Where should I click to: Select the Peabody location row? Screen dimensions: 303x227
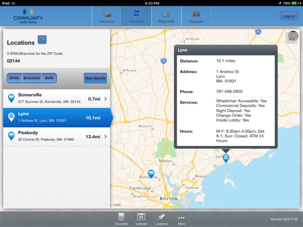57,137
